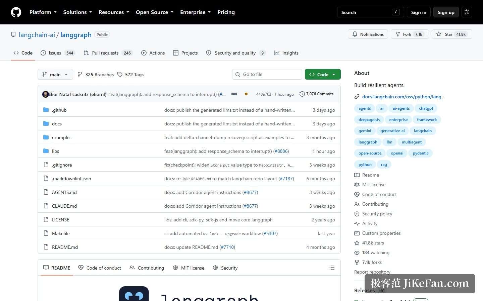Click the Sign up button
The height and width of the screenshot is (301, 483).
pos(446,12)
